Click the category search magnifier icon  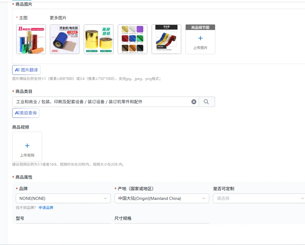(x=206, y=102)
